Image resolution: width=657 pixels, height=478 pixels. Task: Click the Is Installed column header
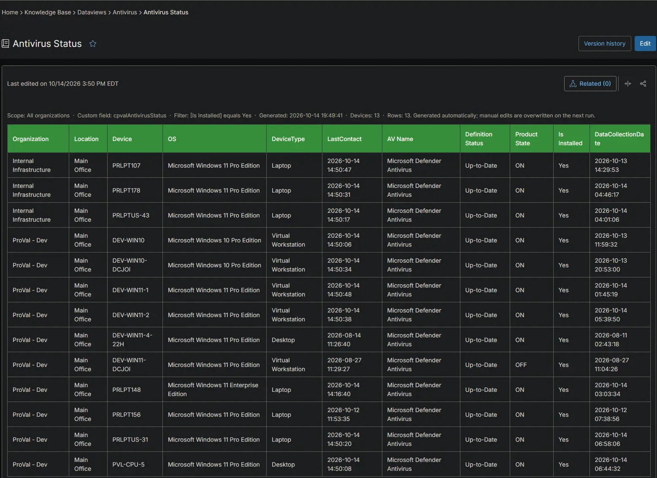point(571,139)
